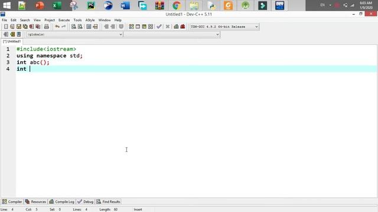The image size is (378, 212).
Task: Open the TDM-GCC 4.9.2 64-bit Release compiler dropdown
Action: pyautogui.click(x=224, y=26)
